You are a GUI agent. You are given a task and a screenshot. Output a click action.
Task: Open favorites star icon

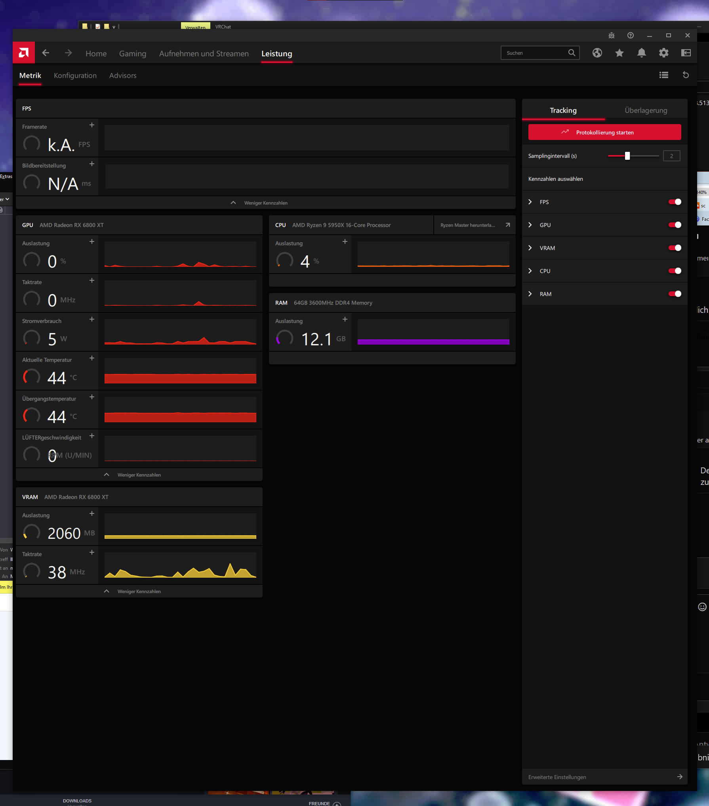(619, 53)
